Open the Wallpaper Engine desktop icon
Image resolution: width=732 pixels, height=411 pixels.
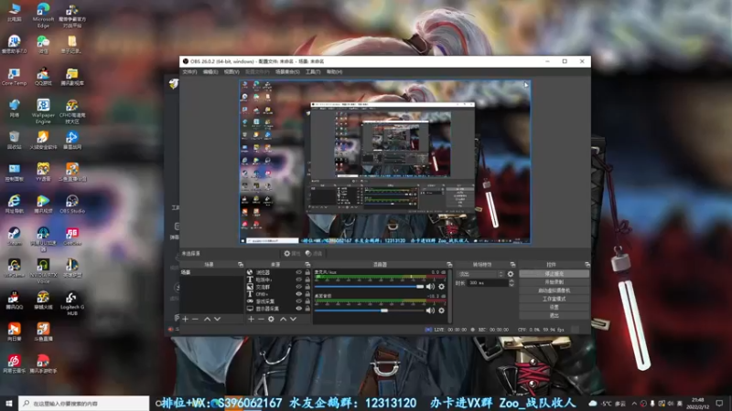[43, 111]
